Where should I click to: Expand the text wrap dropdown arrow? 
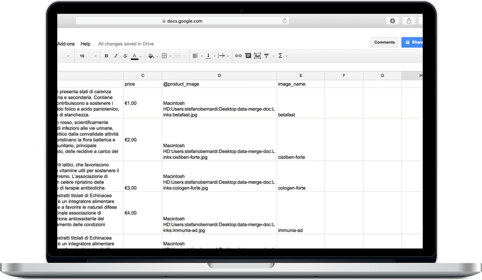[x=228, y=56]
